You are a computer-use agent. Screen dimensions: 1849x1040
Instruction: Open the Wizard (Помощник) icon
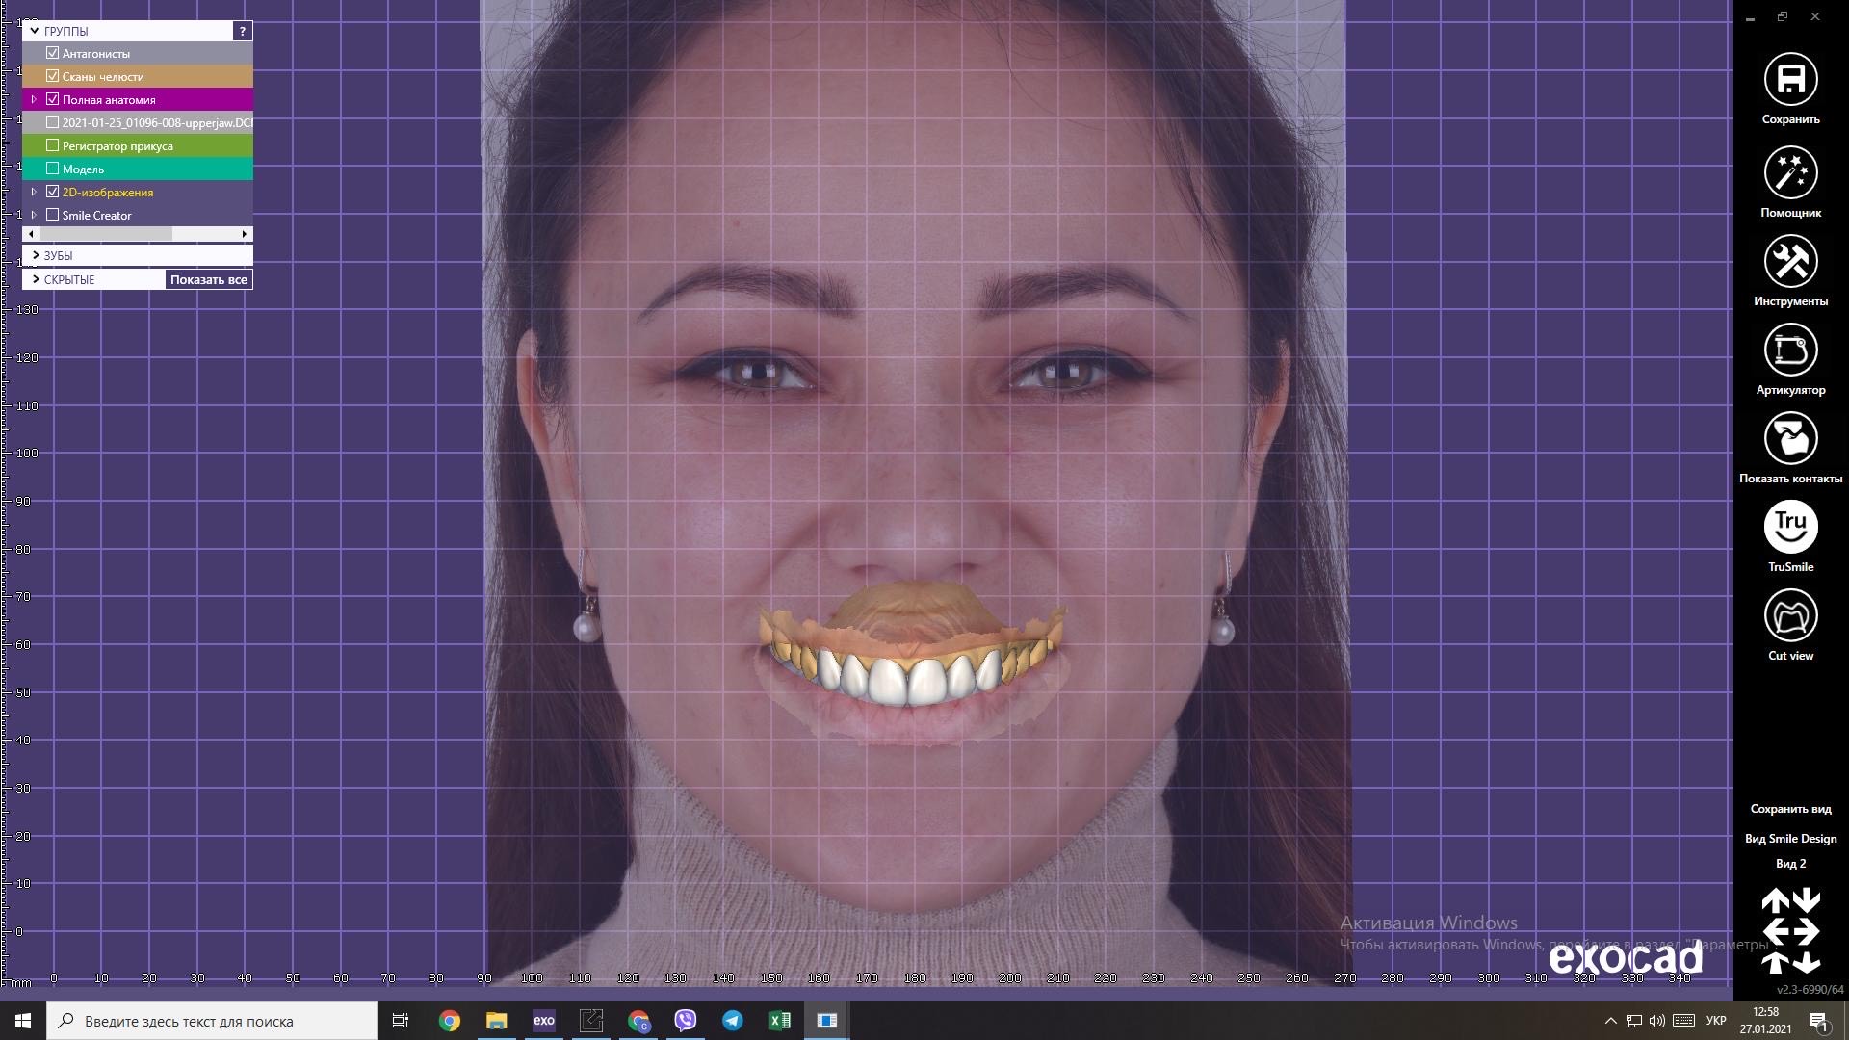point(1790,173)
